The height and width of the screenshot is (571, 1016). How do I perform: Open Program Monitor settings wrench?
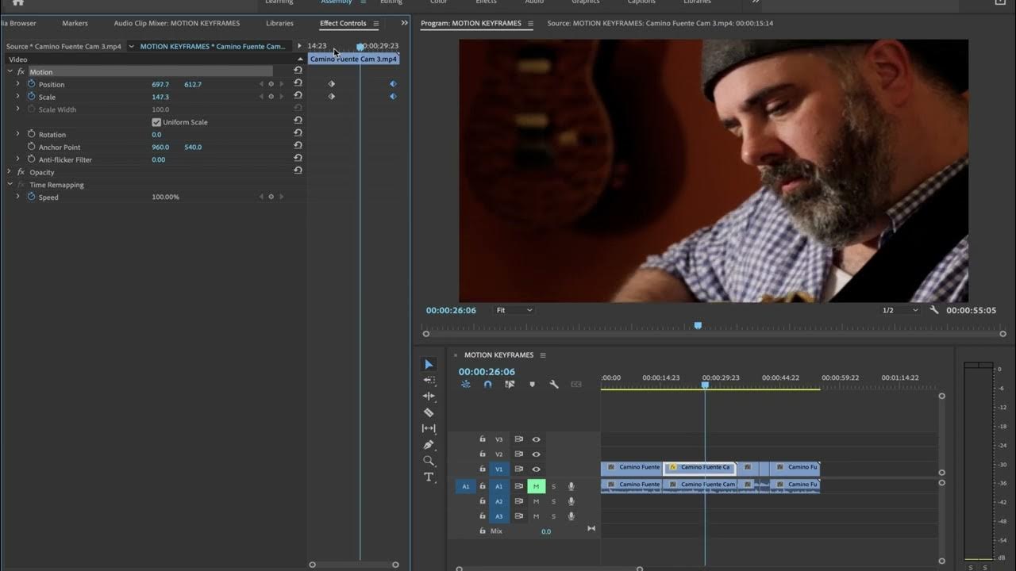tap(934, 310)
